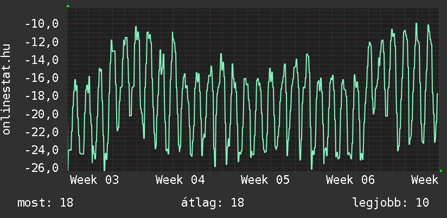The height and width of the screenshot is (218, 447).
Task: Click the green arrow ending the x-axis
Action: 441,171
